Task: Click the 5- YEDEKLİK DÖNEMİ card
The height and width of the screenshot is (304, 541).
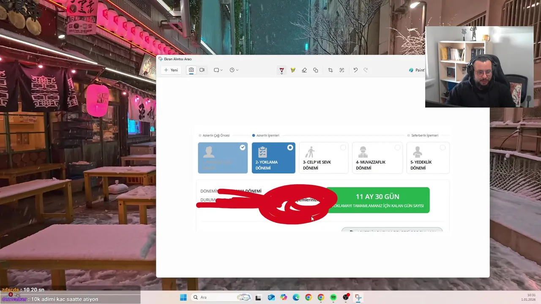Action: (x=428, y=158)
